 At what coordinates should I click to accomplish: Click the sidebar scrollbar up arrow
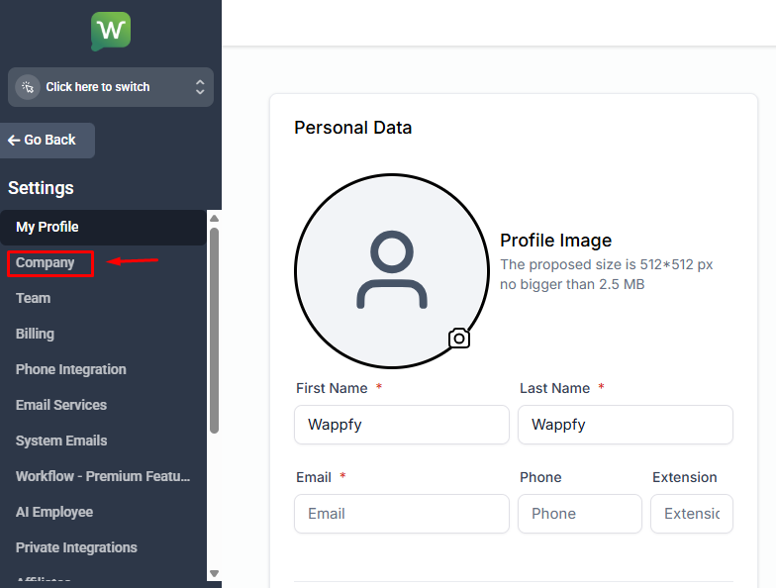(214, 218)
